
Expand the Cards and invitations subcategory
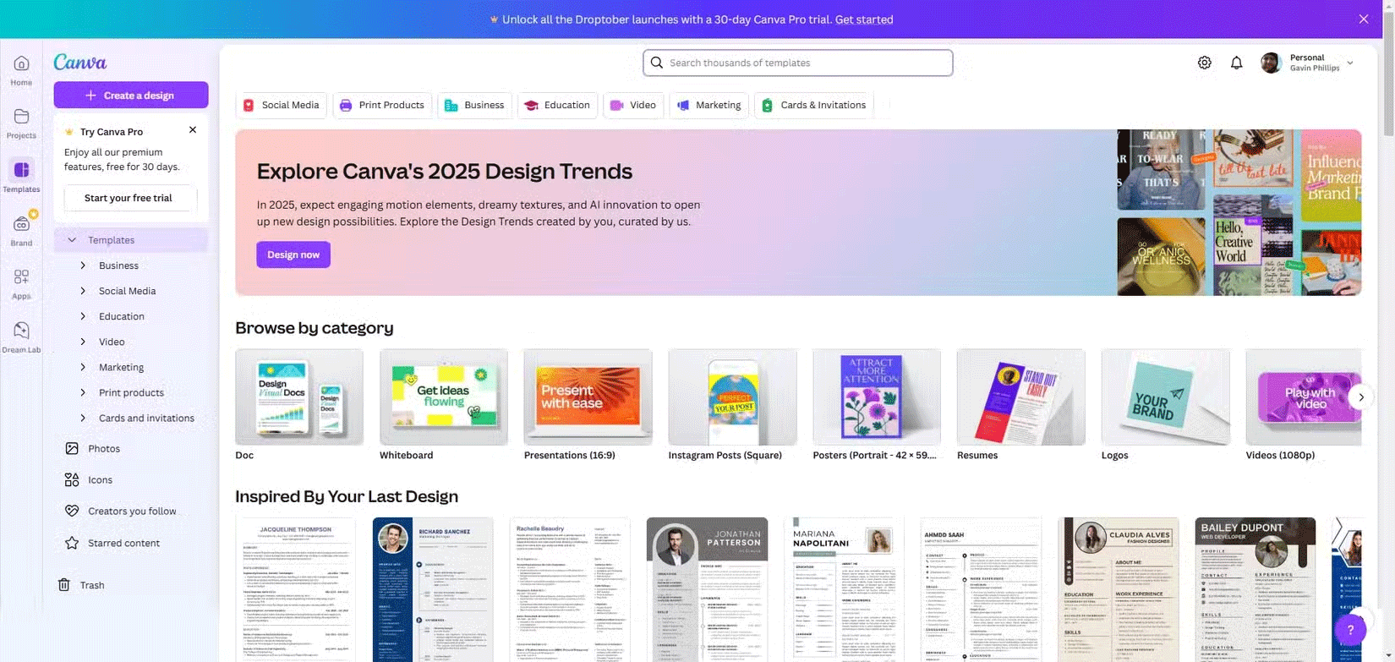pyautogui.click(x=83, y=418)
